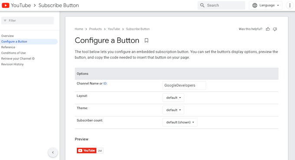
Task: Click the 'Theme:' label
Action: pos(82,108)
